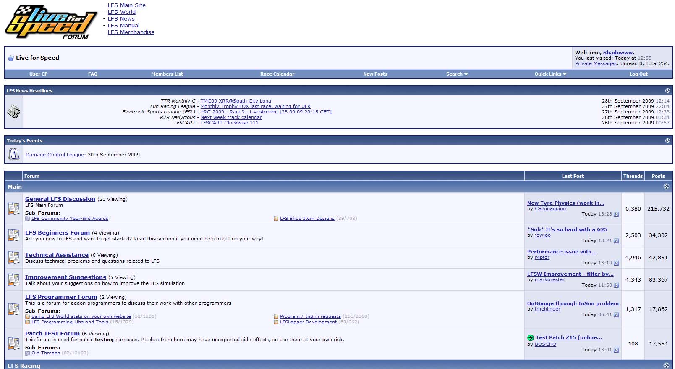Click the forum status icon beside Technical Assistance
The image size is (675, 369).
pos(14,257)
